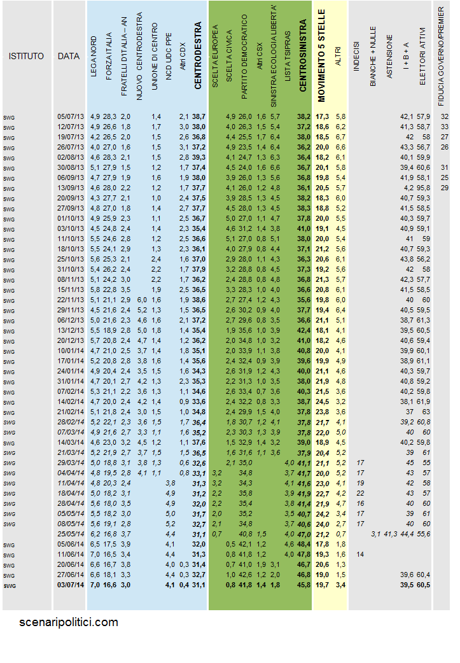The image size is (460, 663).
Task: Select NCD UDC PPE value 5,2 on 08/05/14
Action: tap(171, 524)
